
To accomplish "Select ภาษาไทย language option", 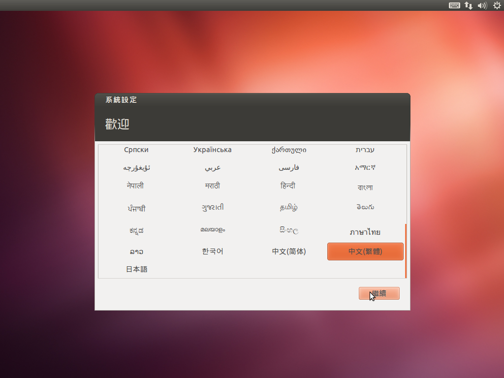I will click(365, 232).
